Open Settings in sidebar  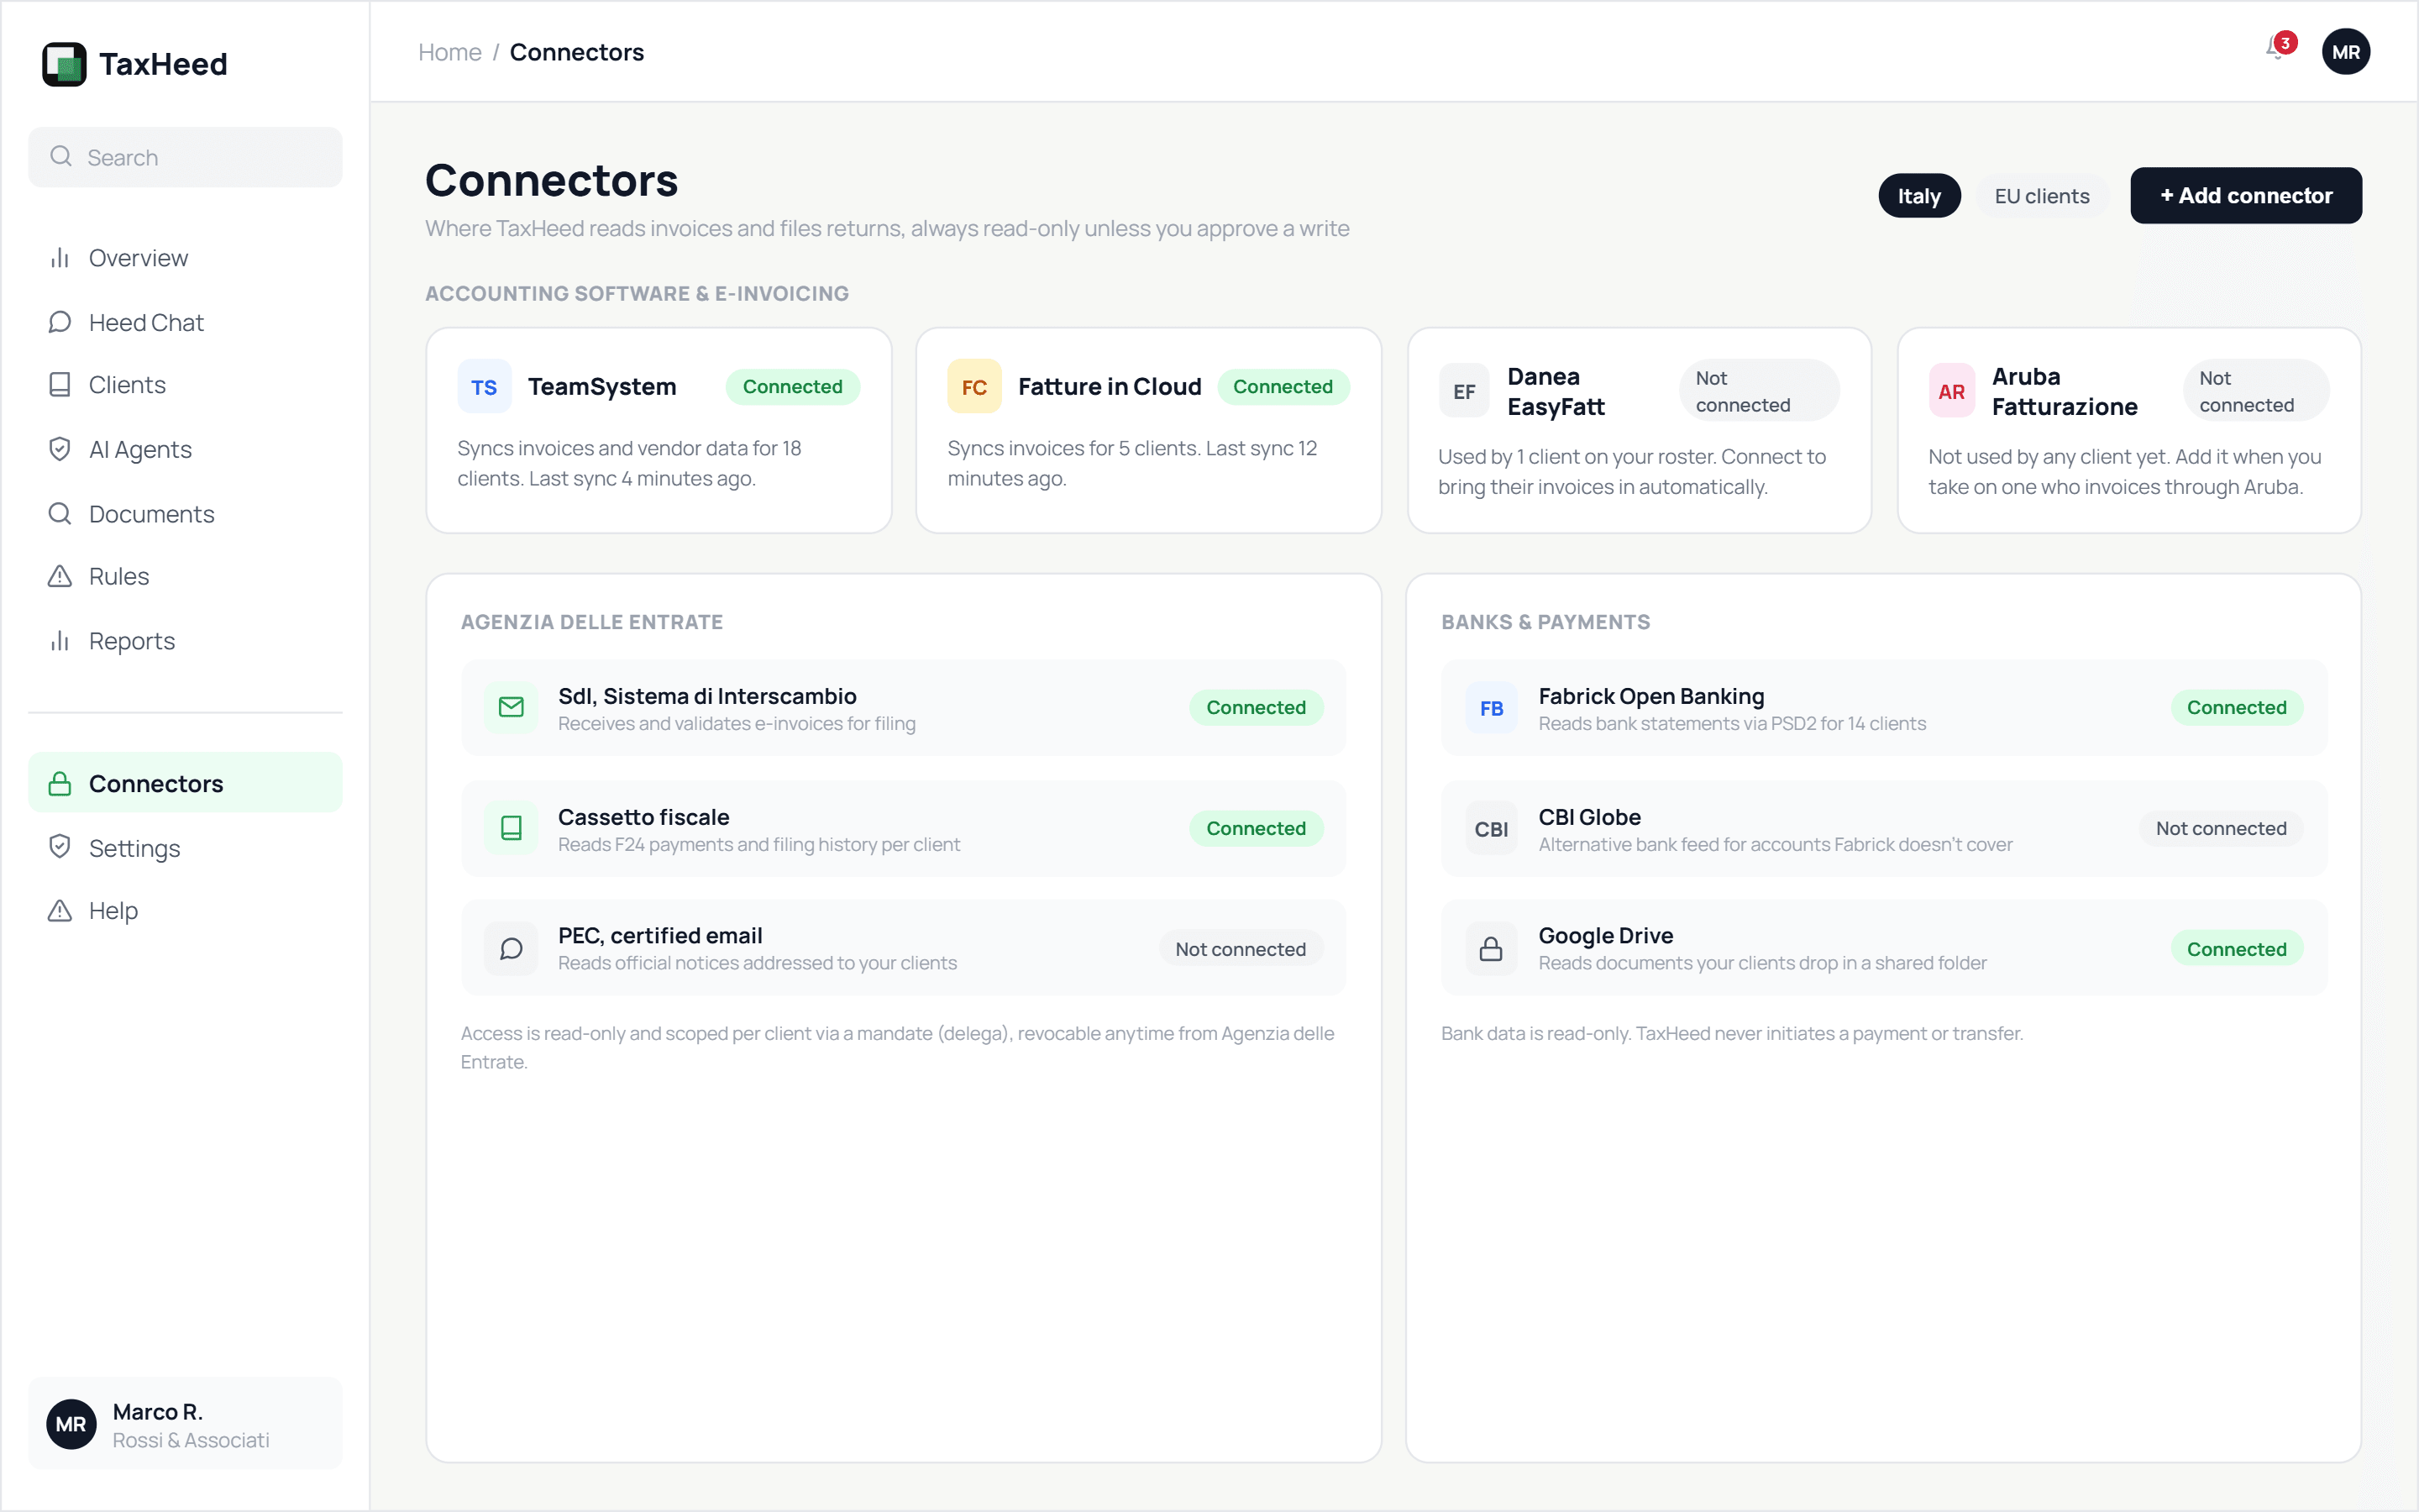[x=185, y=847]
